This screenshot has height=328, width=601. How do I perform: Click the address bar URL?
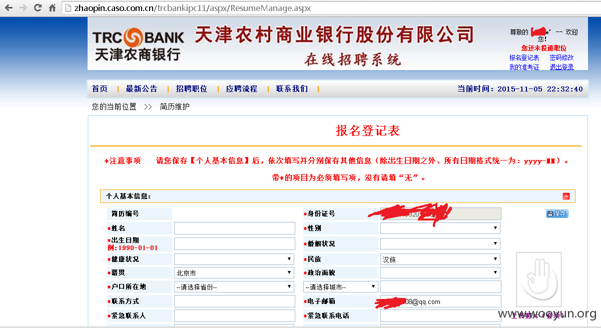193,8
